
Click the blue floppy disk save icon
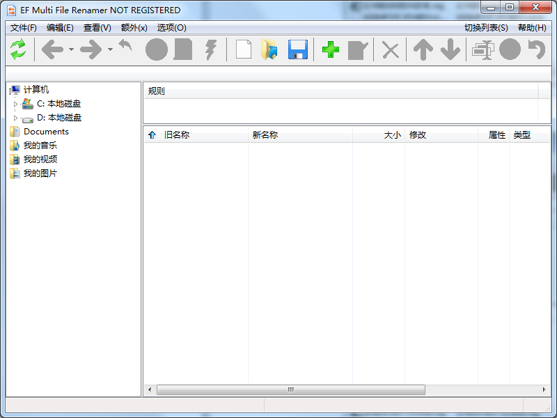coord(298,49)
